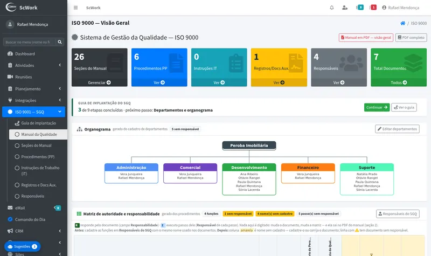Select Manual da Qualidade menu item
Screen dimensions: 431x256
coord(38,134)
